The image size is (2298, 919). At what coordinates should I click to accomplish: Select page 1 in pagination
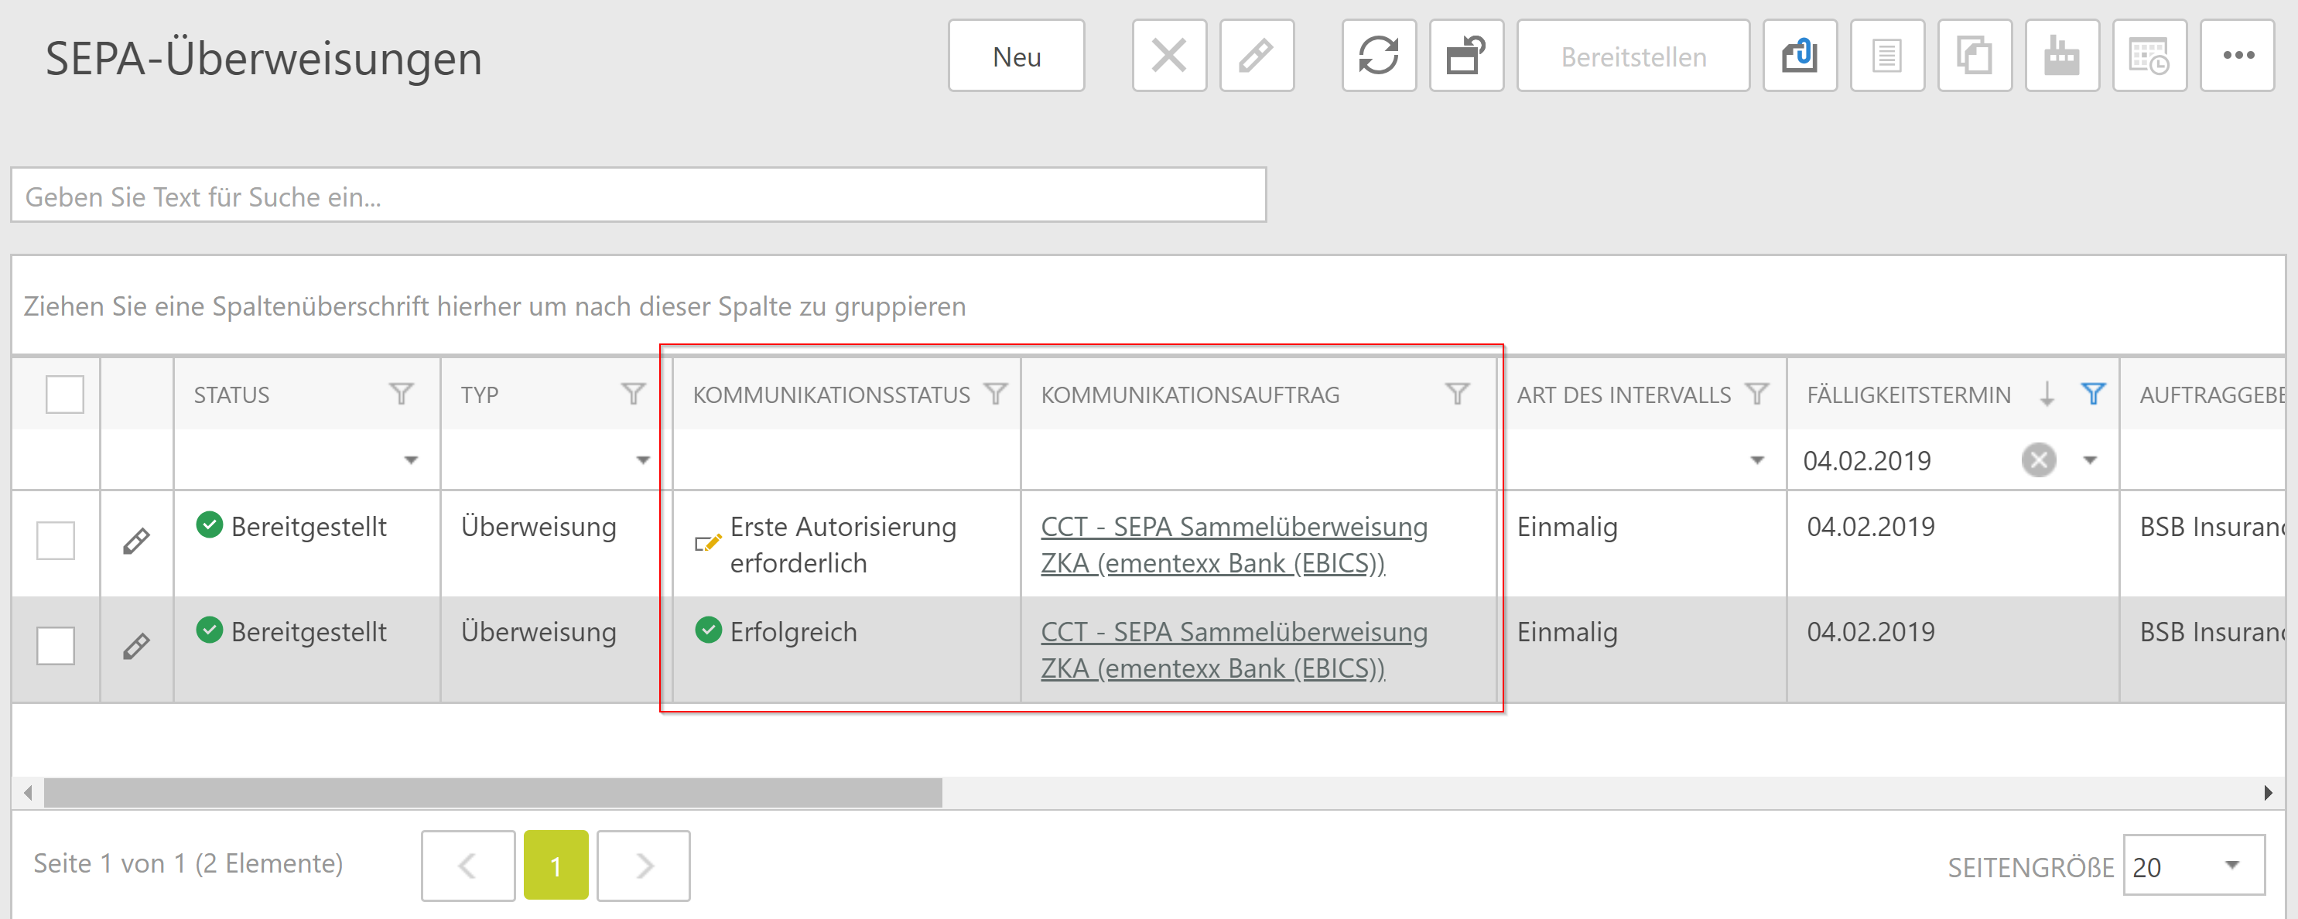coord(555,865)
